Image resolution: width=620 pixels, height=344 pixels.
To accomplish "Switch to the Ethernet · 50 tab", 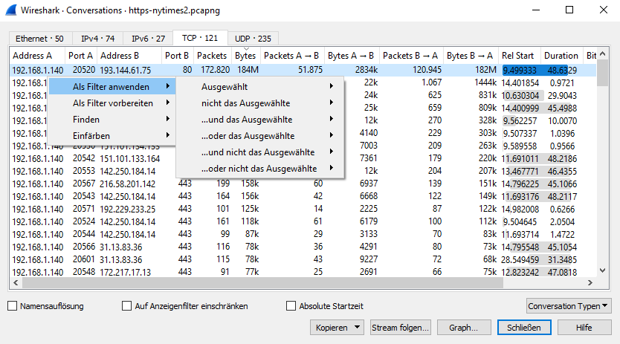I will (40, 39).
